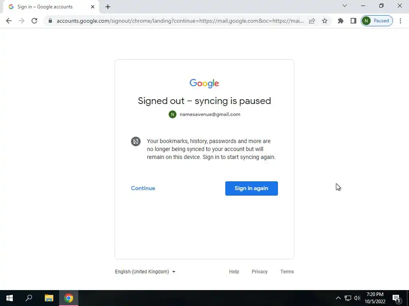Image resolution: width=409 pixels, height=306 pixels.
Task: Open the Extensions puzzle icon
Action: 341,21
